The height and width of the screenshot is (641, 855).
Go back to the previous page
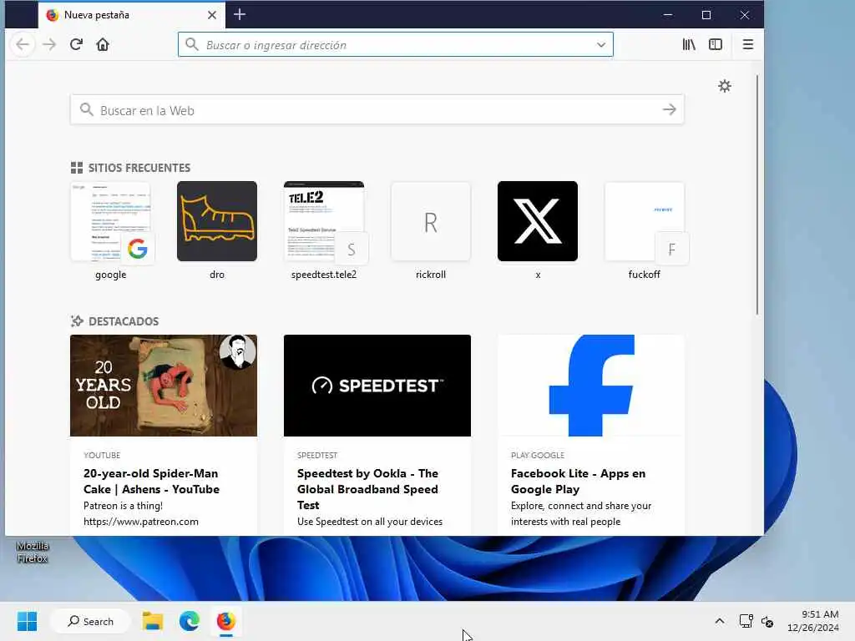coord(23,44)
